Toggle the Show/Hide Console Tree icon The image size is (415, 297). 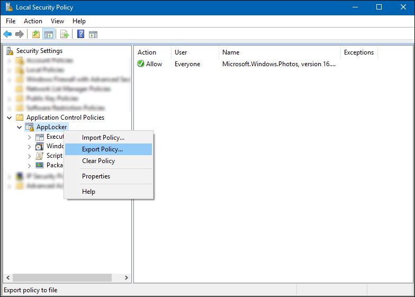tap(49, 34)
